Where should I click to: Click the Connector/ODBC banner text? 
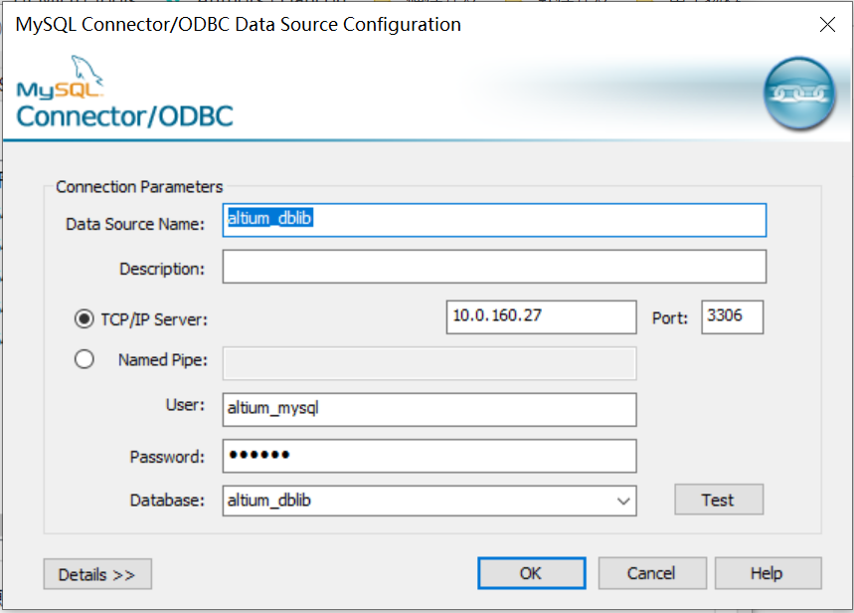(124, 116)
